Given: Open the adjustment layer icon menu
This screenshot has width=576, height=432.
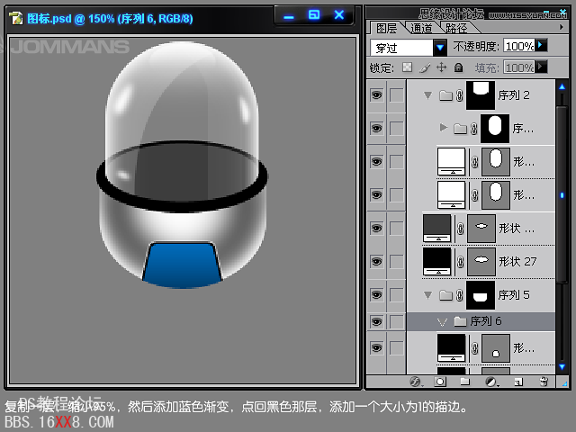Looking at the screenshot, I should [x=490, y=382].
